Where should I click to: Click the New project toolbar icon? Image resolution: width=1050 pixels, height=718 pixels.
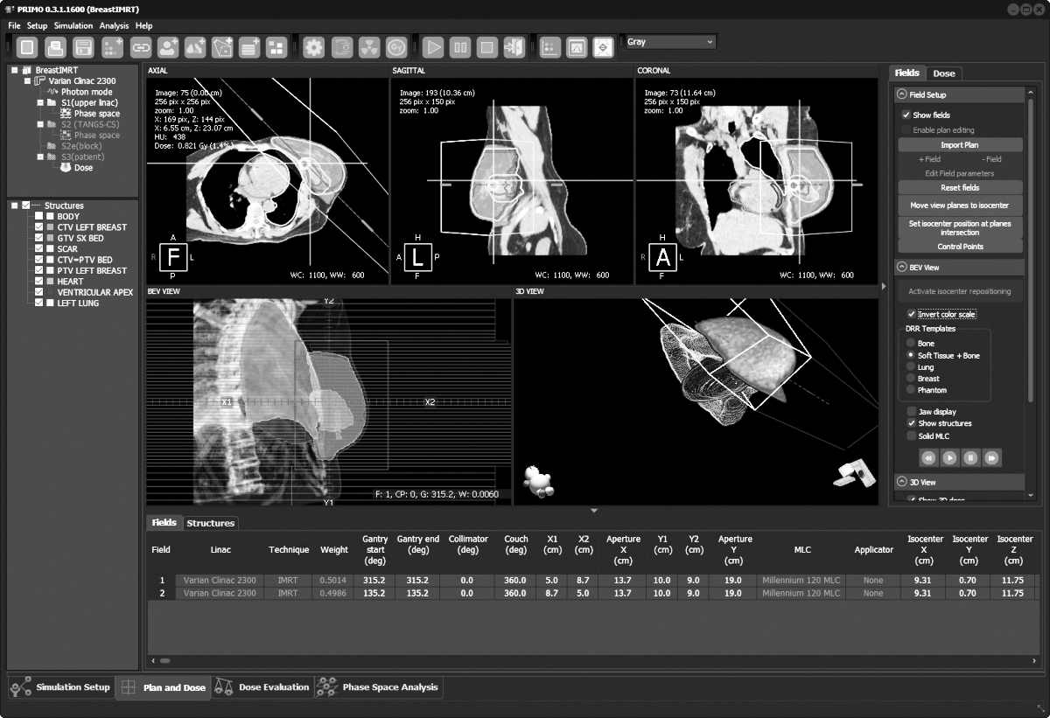28,47
